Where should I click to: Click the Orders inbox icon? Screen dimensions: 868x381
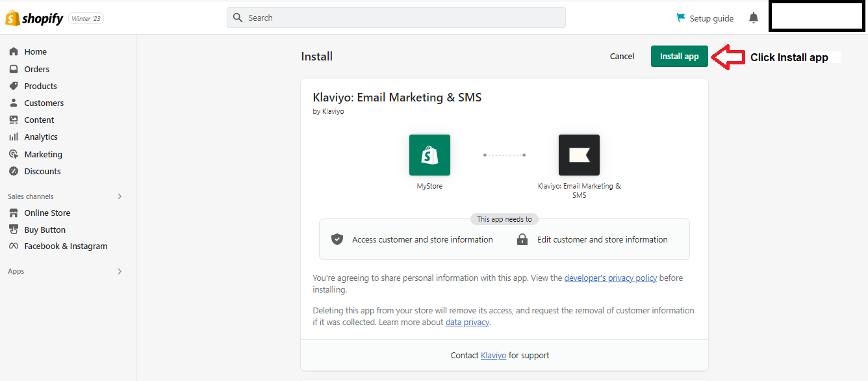point(13,69)
